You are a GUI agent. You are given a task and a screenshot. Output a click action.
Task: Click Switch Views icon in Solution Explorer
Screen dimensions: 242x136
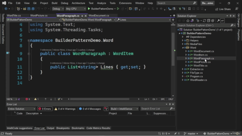pos(192,21)
